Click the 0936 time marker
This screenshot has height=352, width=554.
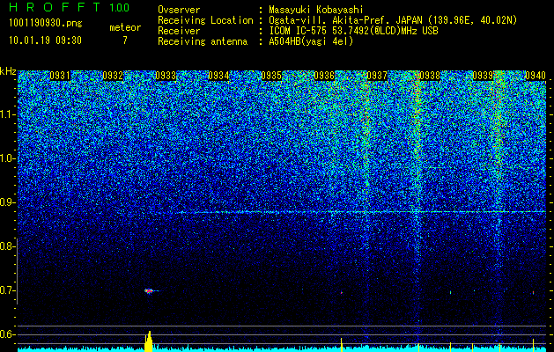coord(324,76)
